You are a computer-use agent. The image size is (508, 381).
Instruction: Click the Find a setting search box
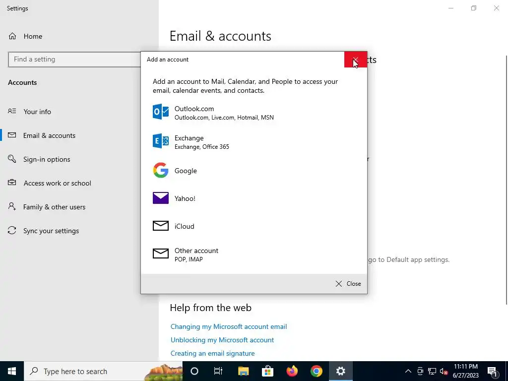pyautogui.click(x=74, y=60)
